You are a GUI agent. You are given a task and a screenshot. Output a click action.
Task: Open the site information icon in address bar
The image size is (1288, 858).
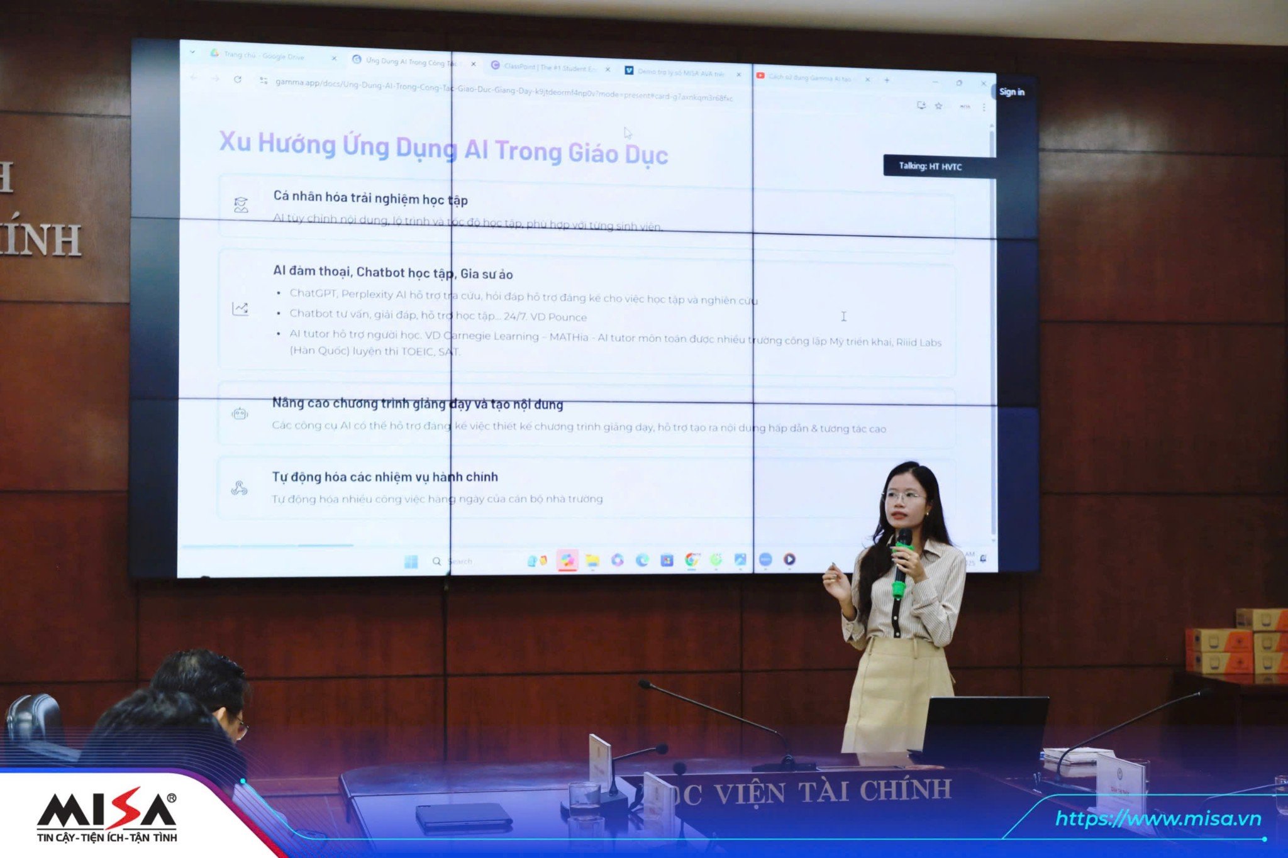point(263,80)
